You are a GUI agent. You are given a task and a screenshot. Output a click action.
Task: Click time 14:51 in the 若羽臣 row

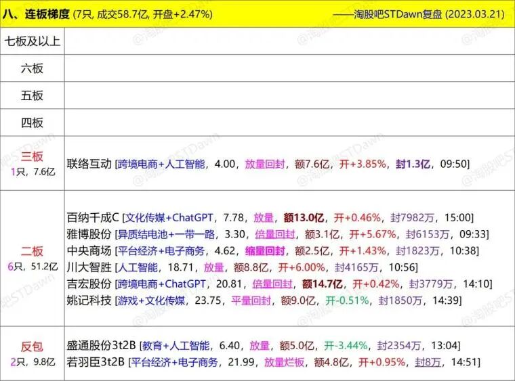tap(464, 362)
